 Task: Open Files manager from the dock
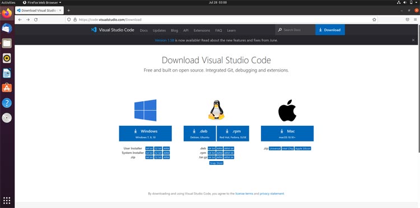click(7, 43)
